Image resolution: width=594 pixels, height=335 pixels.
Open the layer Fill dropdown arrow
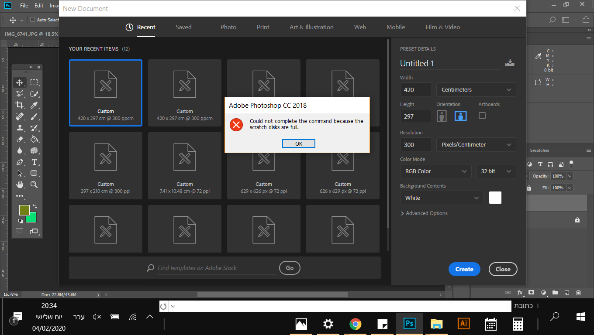tap(570, 188)
